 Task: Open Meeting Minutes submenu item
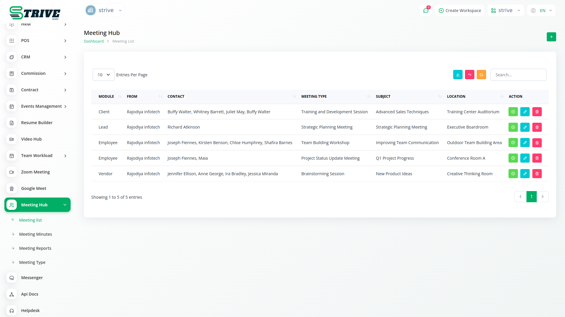pyautogui.click(x=35, y=234)
